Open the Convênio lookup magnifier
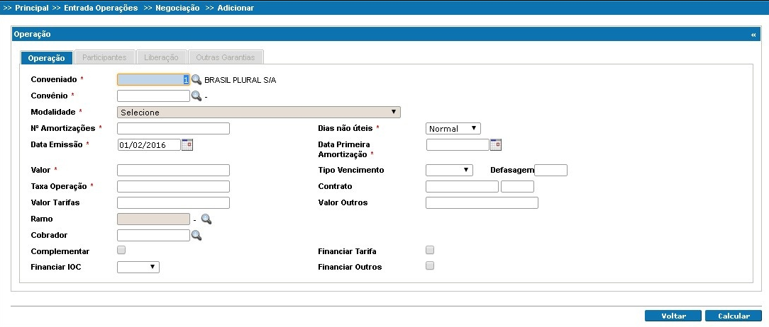Viewport: 769px width, 327px height. (x=197, y=96)
